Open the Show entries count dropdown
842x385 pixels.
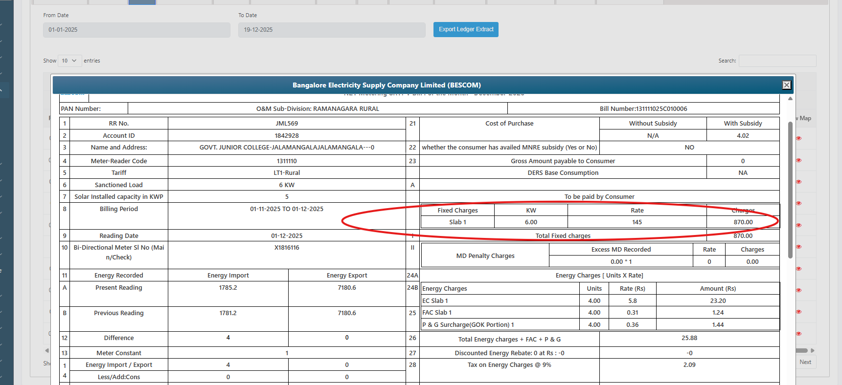(69, 61)
